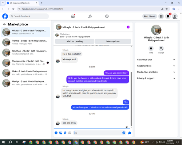Screen dimensions: 182x145
Task: Bookmark this page with star icon
Action: pyautogui.click(x=167, y=9)
